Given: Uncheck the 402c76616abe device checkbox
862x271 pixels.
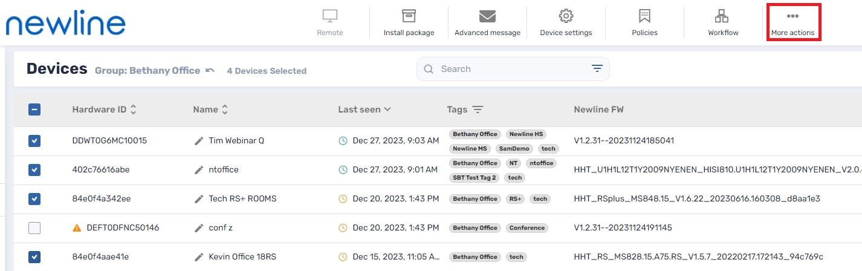Looking at the screenshot, I should 34,170.
